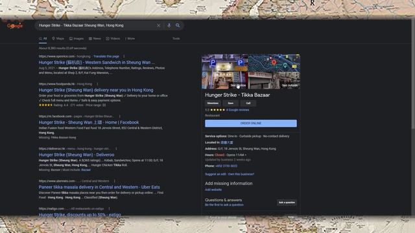Clear the search query with the X icon
Viewport: 415px width, 233px height.
[x=158, y=26]
